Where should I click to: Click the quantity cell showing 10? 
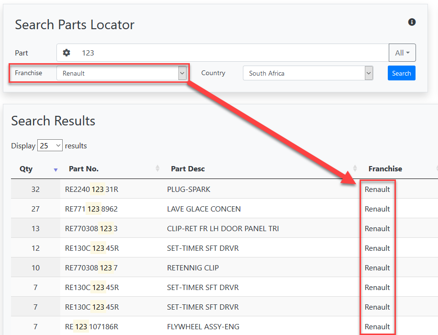tap(35, 268)
